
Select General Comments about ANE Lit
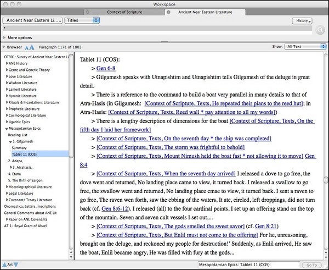pos(30,213)
